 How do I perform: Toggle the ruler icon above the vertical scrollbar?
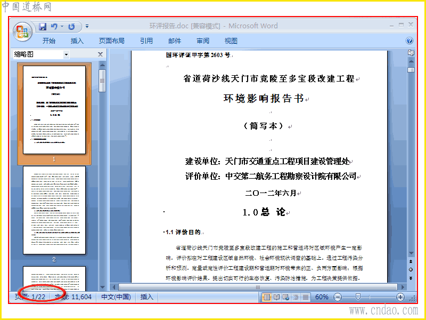click(x=411, y=53)
